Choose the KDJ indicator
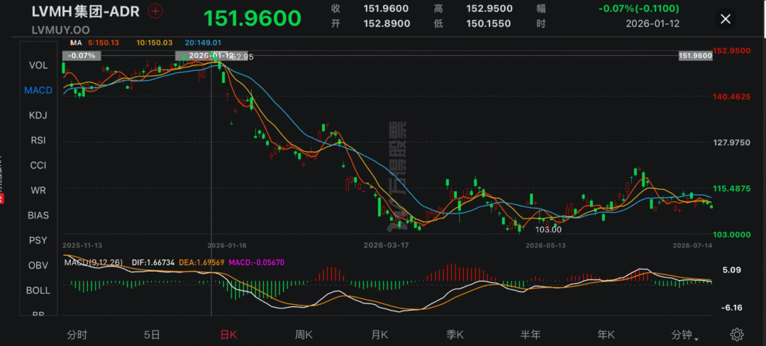 tap(38, 115)
